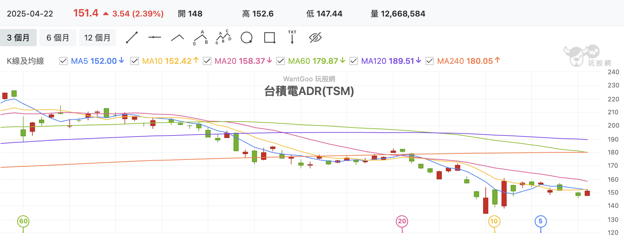Click the date 2025-04-22
The height and width of the screenshot is (238, 624).
[x=30, y=14]
